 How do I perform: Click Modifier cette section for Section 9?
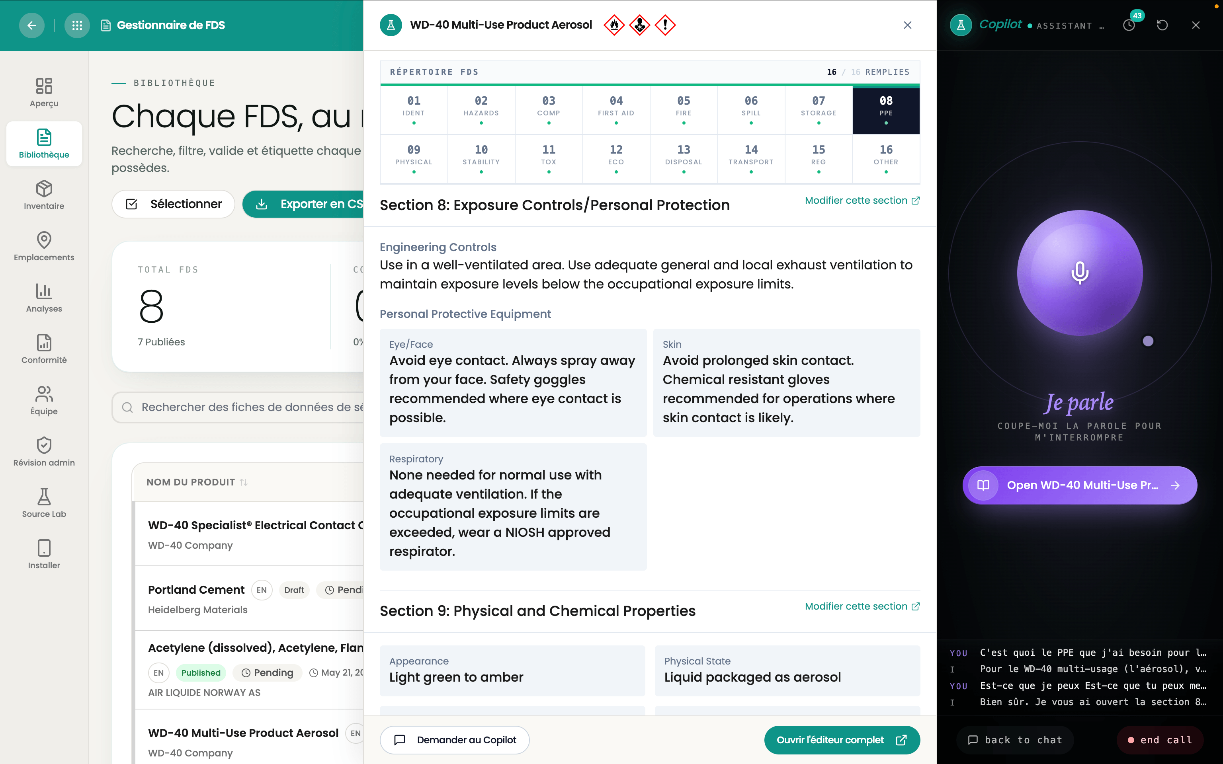[x=862, y=606]
